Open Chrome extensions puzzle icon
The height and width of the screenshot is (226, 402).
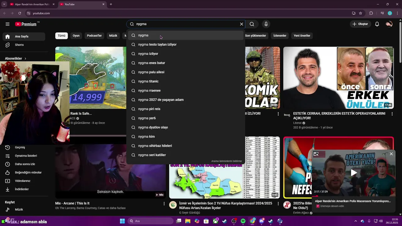tap(371, 13)
